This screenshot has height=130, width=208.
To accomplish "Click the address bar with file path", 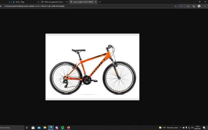I will click(x=85, y=6).
